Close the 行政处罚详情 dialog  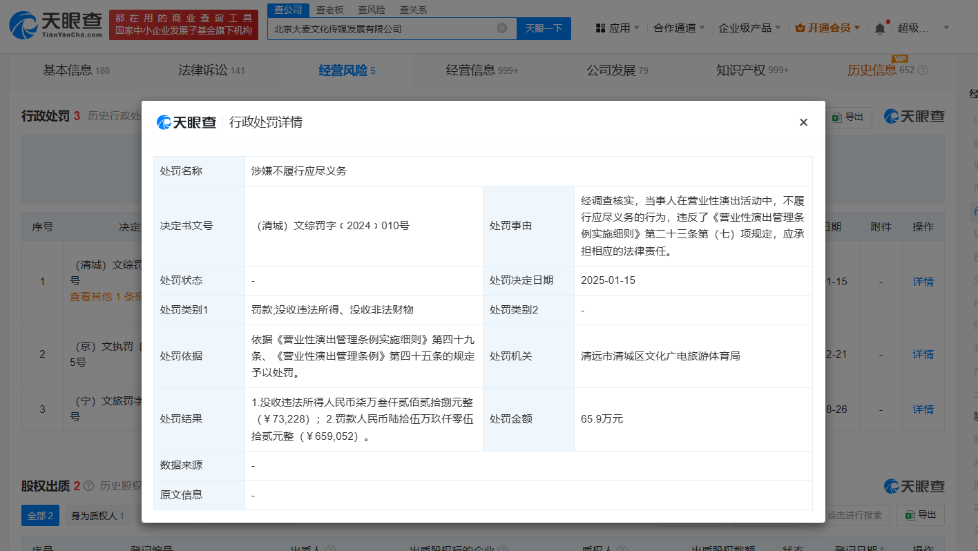click(x=803, y=122)
